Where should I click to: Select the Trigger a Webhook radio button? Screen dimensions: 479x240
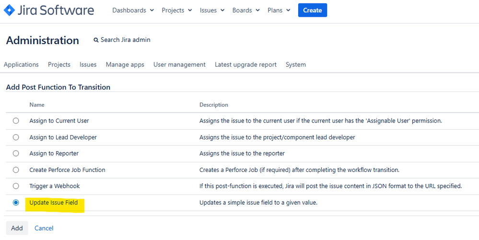16,186
